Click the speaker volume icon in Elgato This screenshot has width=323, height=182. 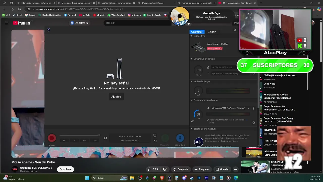point(155,141)
